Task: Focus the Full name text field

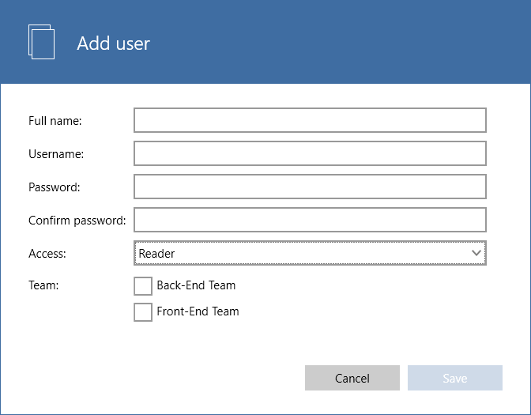Action: [310, 120]
